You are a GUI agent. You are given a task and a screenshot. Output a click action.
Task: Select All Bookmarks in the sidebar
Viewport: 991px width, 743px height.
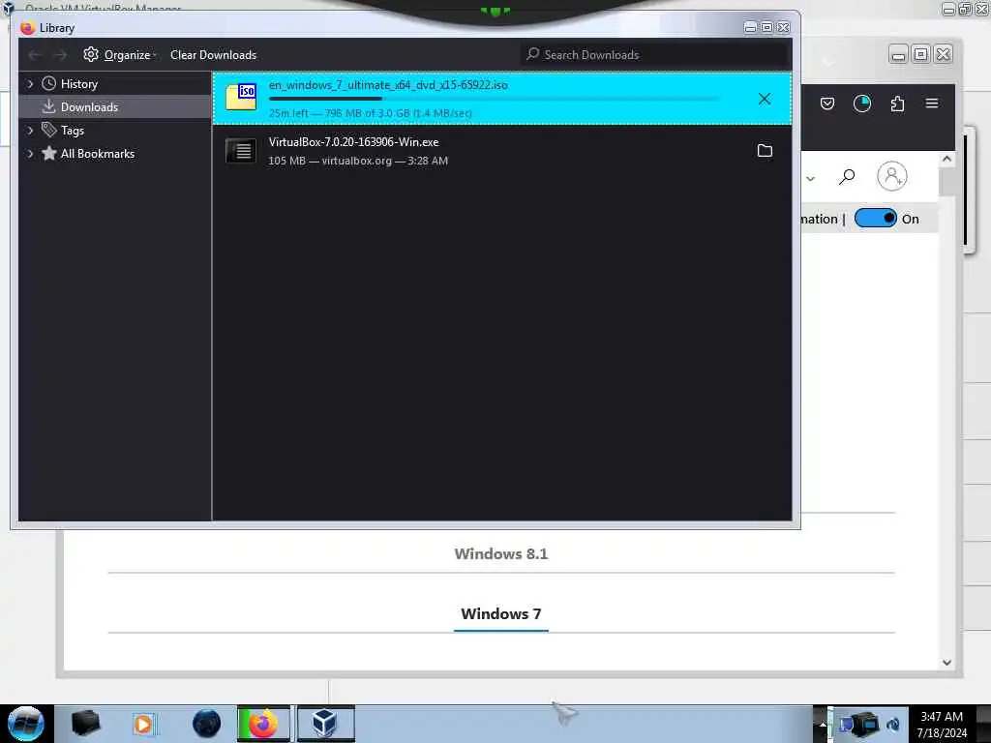98,154
